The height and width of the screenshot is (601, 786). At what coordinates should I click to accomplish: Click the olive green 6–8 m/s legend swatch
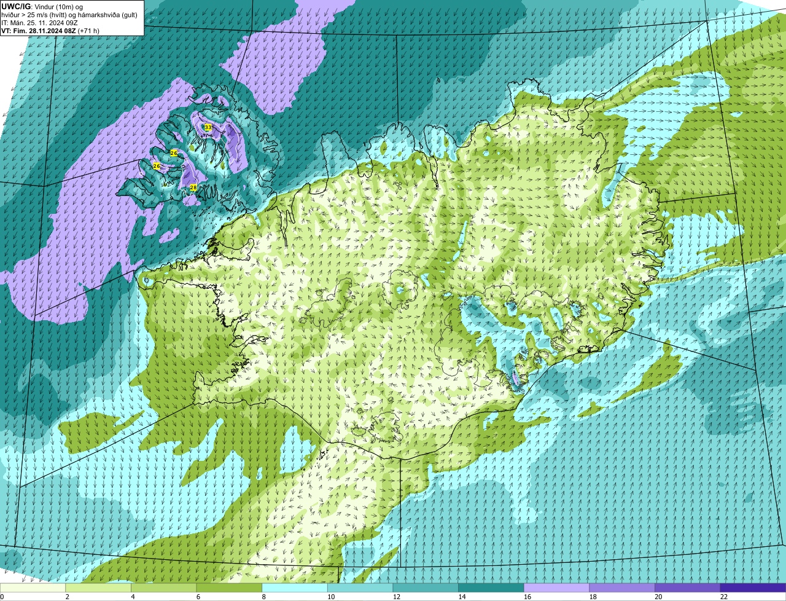tap(229, 588)
